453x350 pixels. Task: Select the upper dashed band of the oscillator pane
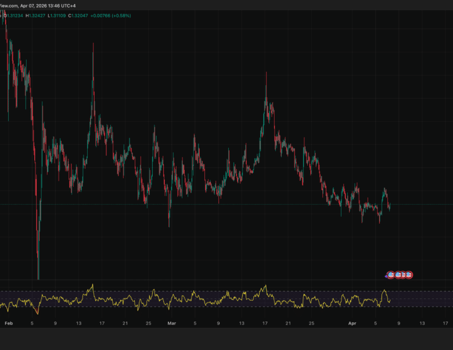pos(232,291)
